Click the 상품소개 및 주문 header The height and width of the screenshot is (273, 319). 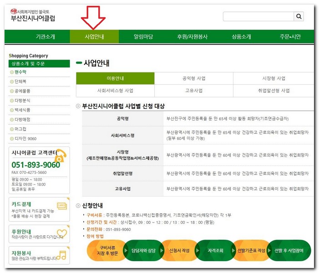pyautogui.click(x=39, y=63)
